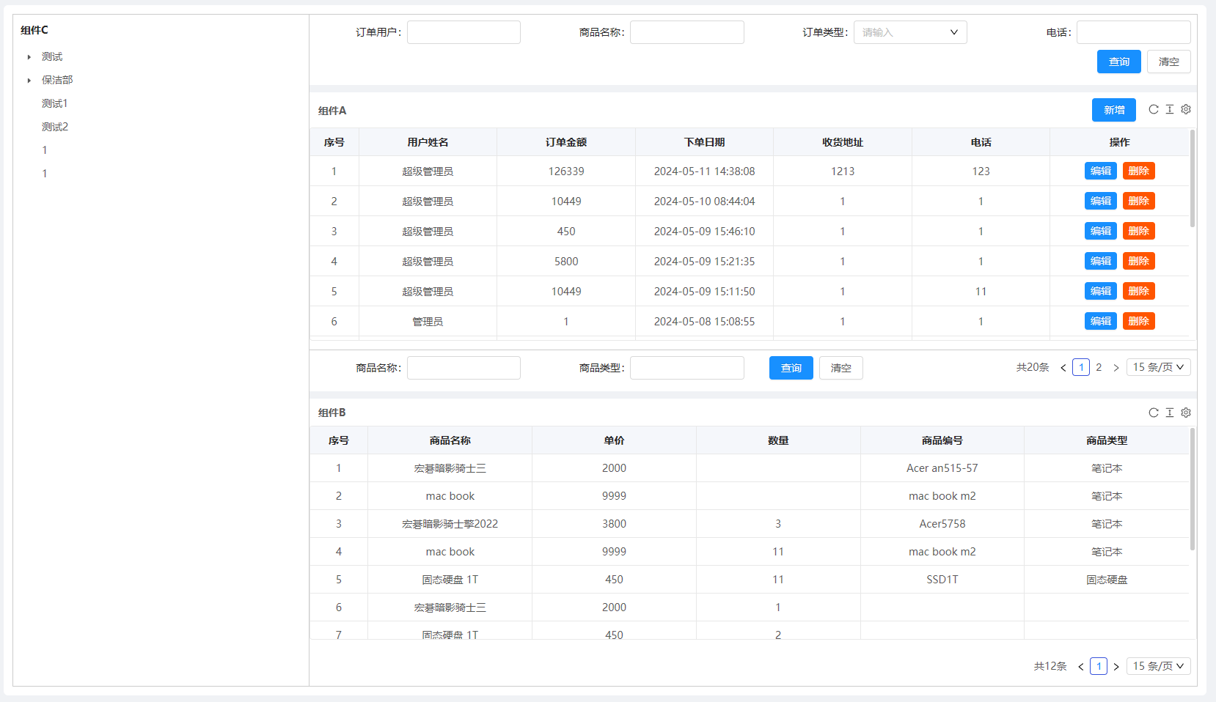Open 组件B page size selector
Screen dimensions: 1216x702
point(1158,666)
